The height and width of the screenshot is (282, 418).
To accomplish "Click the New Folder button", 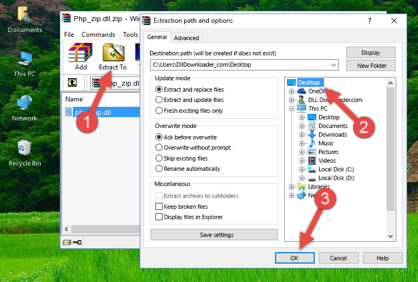I will click(372, 66).
